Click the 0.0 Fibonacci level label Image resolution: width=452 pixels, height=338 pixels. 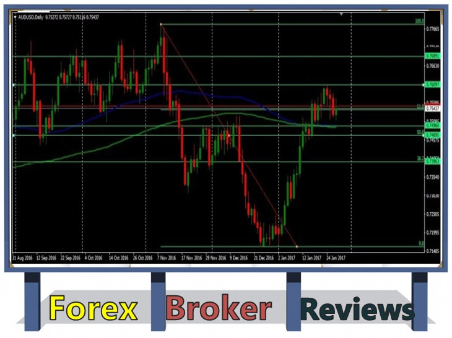pyautogui.click(x=420, y=244)
